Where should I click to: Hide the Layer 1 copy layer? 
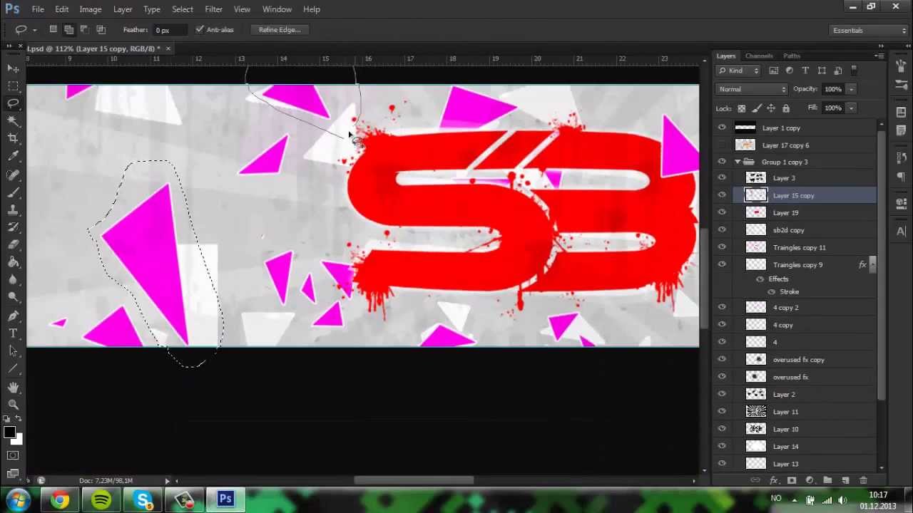click(x=722, y=128)
